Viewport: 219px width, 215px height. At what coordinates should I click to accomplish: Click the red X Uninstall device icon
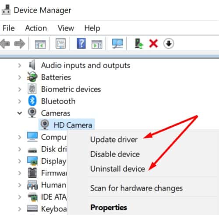pos(153,43)
